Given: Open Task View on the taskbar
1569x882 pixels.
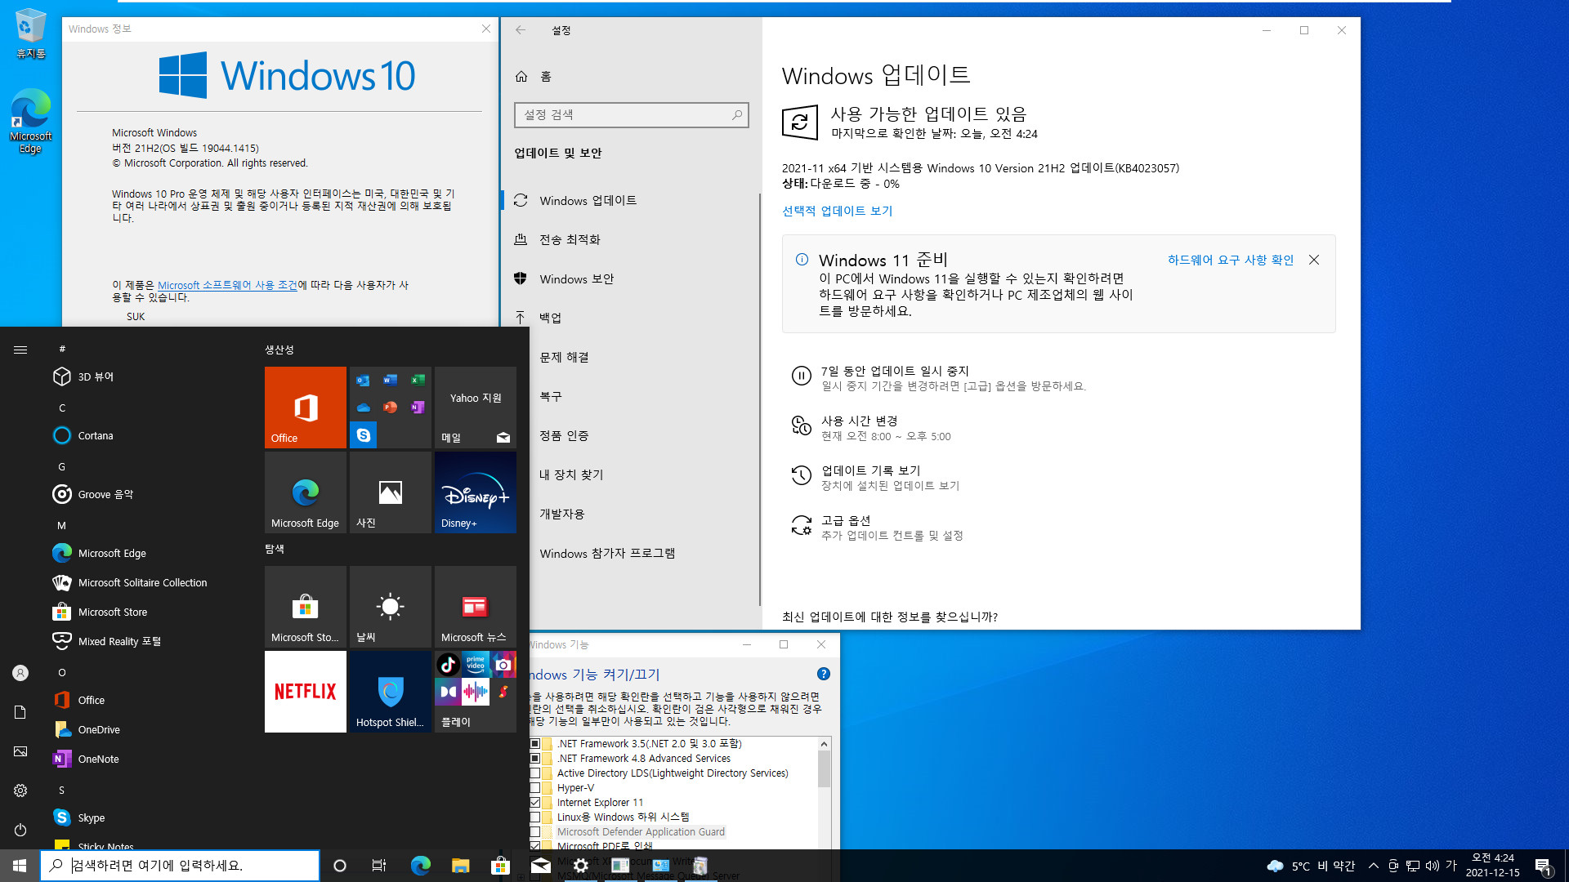Looking at the screenshot, I should point(379,866).
